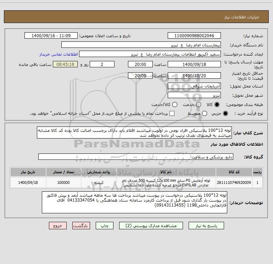Click the شماره نیاز field 1100090988002046
The height and width of the screenshot is (264, 273).
point(194,36)
